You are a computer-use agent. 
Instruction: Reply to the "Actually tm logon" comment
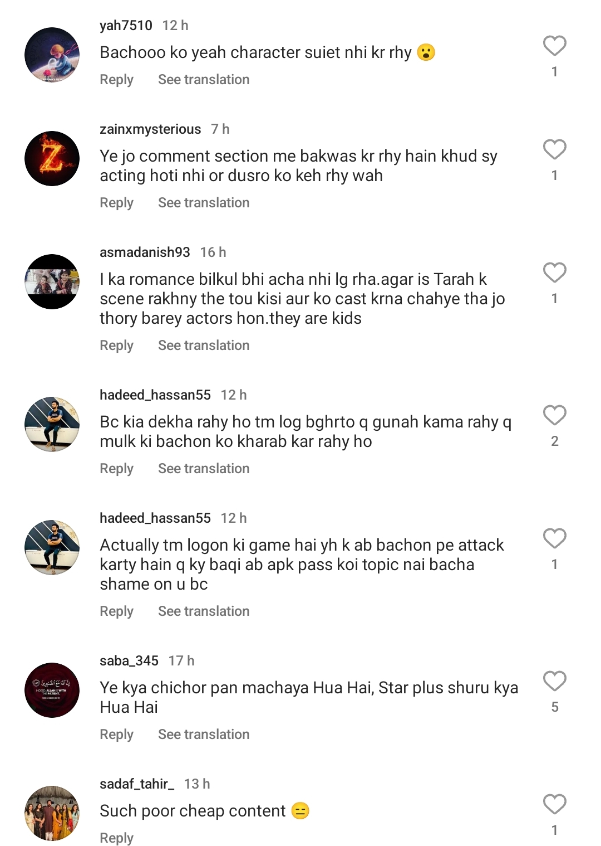click(116, 611)
